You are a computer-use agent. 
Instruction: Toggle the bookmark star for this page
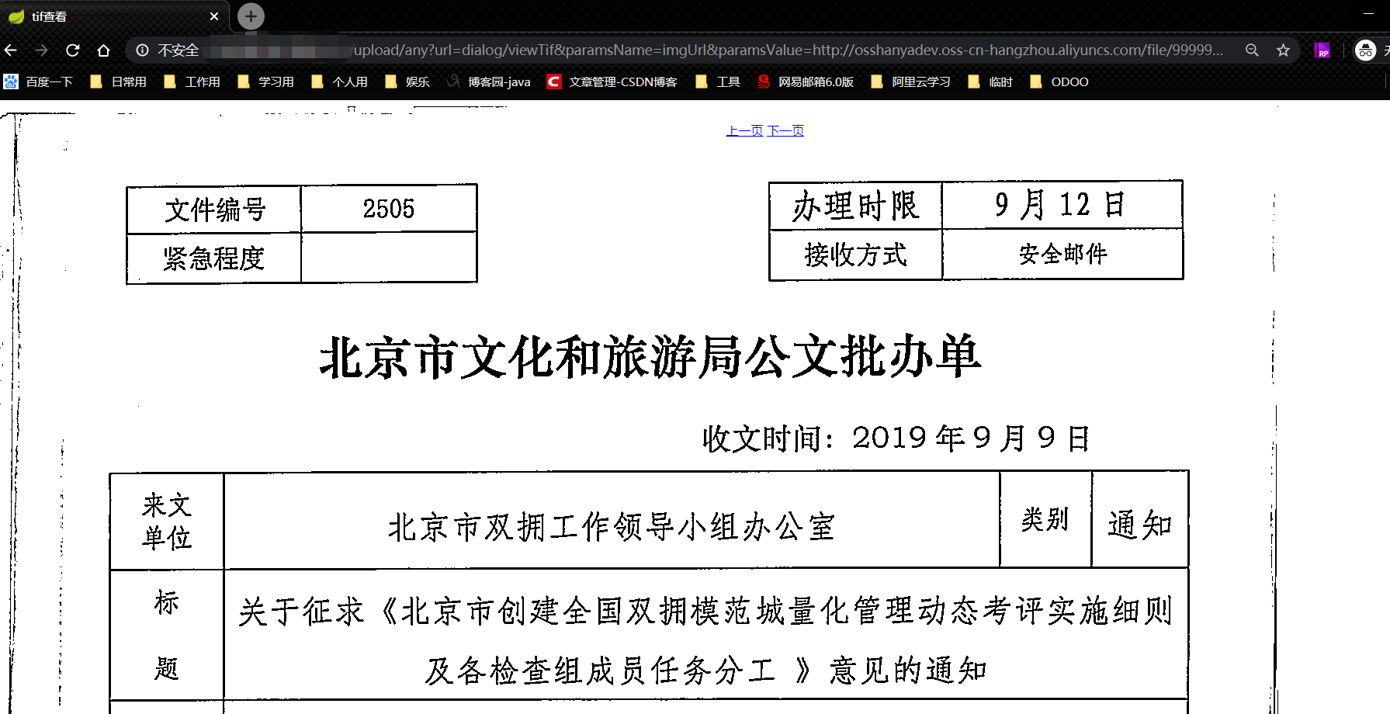[x=1284, y=50]
